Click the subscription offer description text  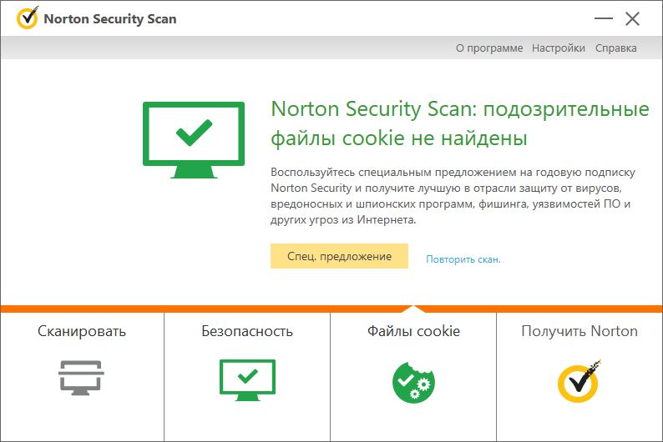click(453, 197)
